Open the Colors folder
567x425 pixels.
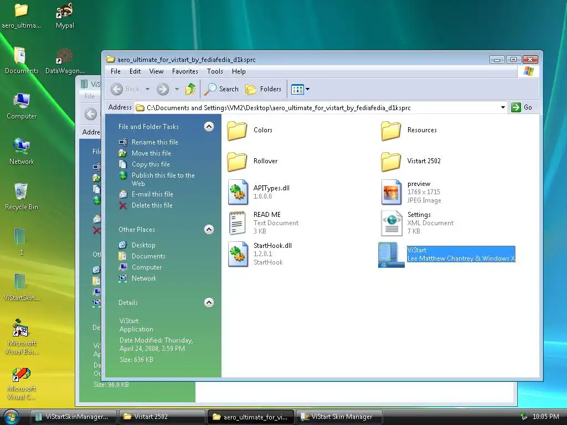(237, 131)
